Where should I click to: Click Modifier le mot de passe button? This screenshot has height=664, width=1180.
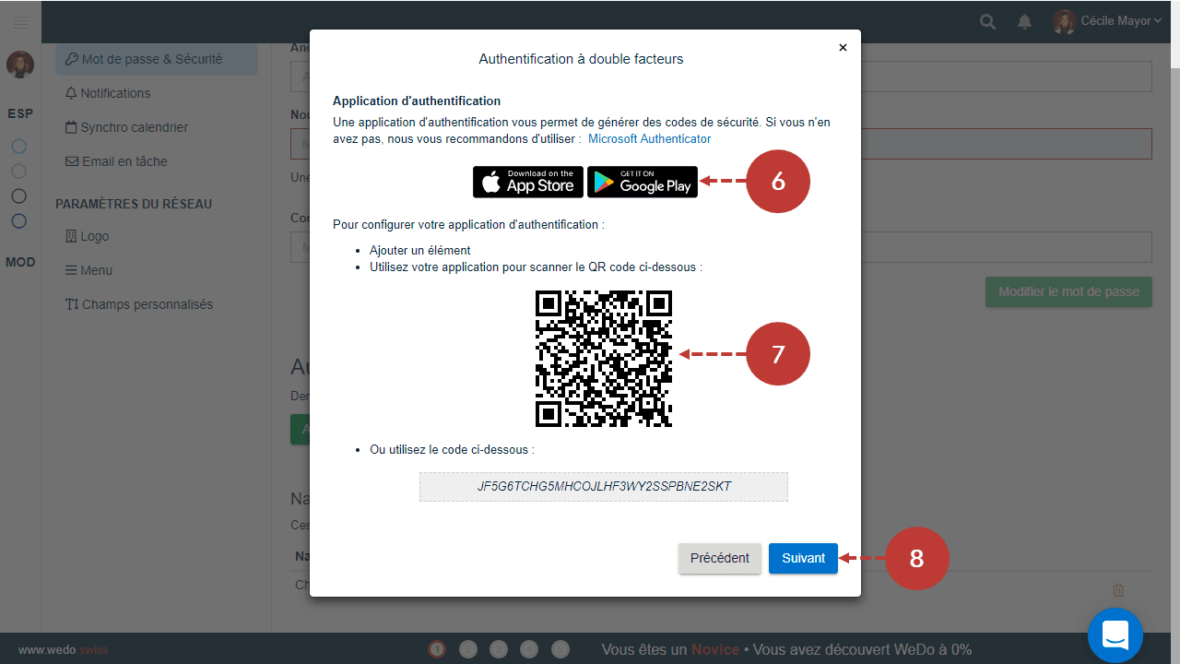(x=1068, y=291)
